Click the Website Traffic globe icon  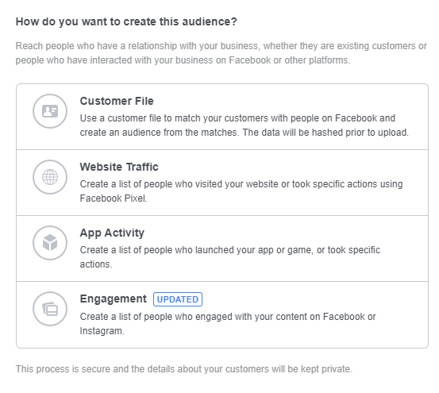[x=50, y=177]
